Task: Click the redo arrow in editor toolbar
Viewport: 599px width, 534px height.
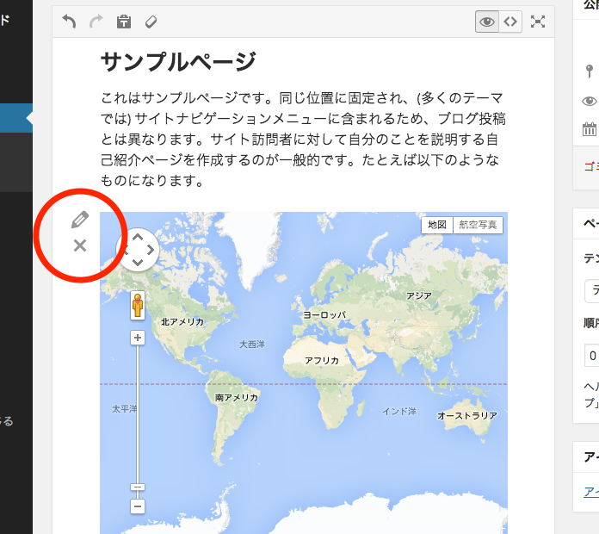Action: pos(96,22)
